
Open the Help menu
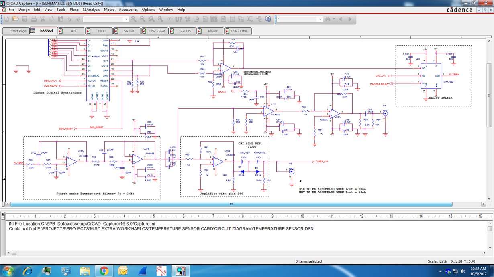click(181, 10)
